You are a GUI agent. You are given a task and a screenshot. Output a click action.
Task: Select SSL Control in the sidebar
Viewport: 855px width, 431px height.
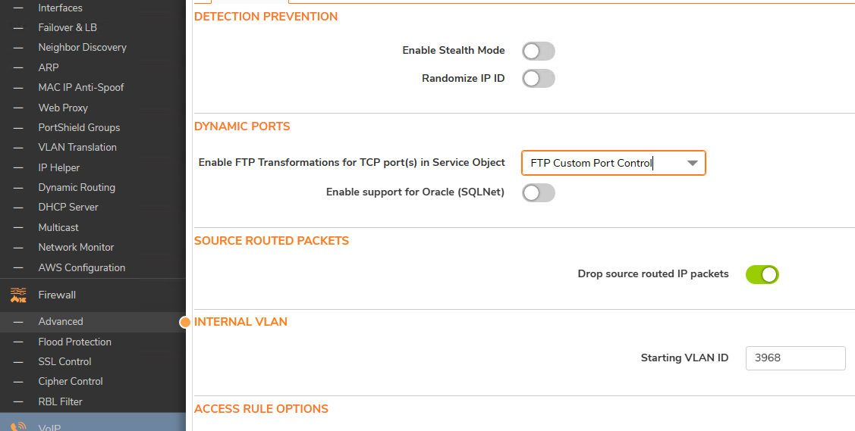click(x=65, y=362)
